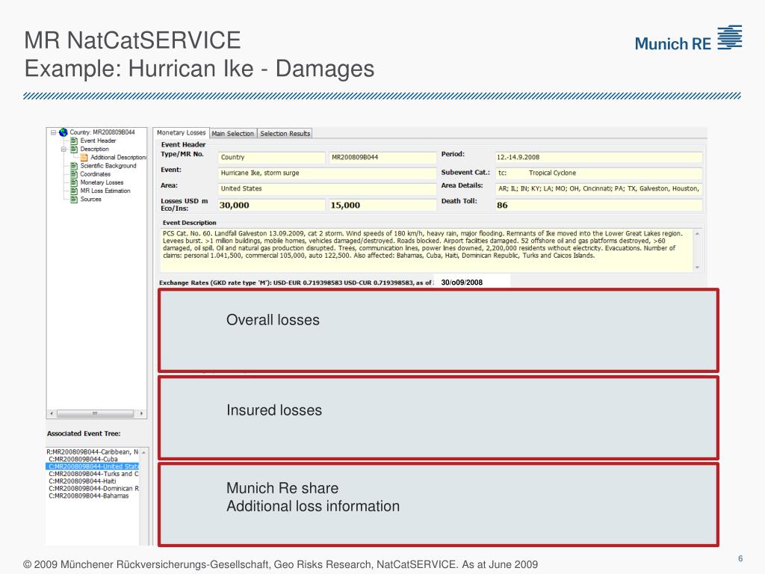The image size is (765, 574).
Task: Select highlighted C:MR200809B044-United States entry
Action: [x=93, y=466]
